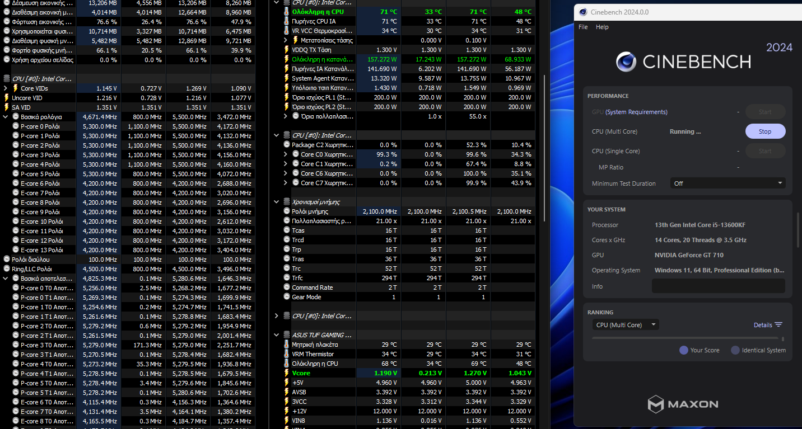This screenshot has width=802, height=429.
Task: Expand Μετατοπίσεις τάσης row
Action: (286, 40)
